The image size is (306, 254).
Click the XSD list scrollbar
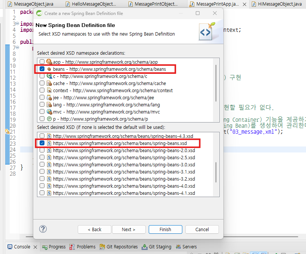[216, 172]
